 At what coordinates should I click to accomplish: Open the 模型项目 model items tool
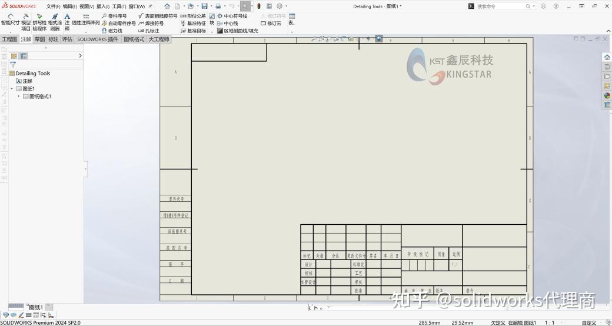point(26,22)
